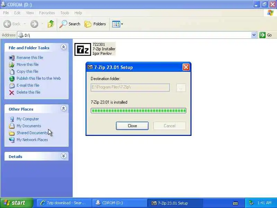Switch to 7zip download browser taskbar item
The image size is (277, 208).
pyautogui.click(x=64, y=203)
